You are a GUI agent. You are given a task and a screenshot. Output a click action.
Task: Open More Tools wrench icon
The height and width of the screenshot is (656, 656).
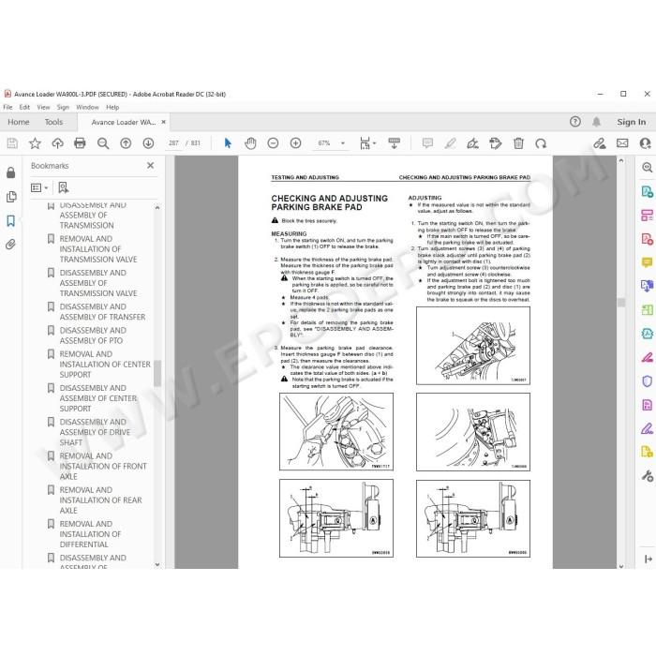pyautogui.click(x=647, y=476)
